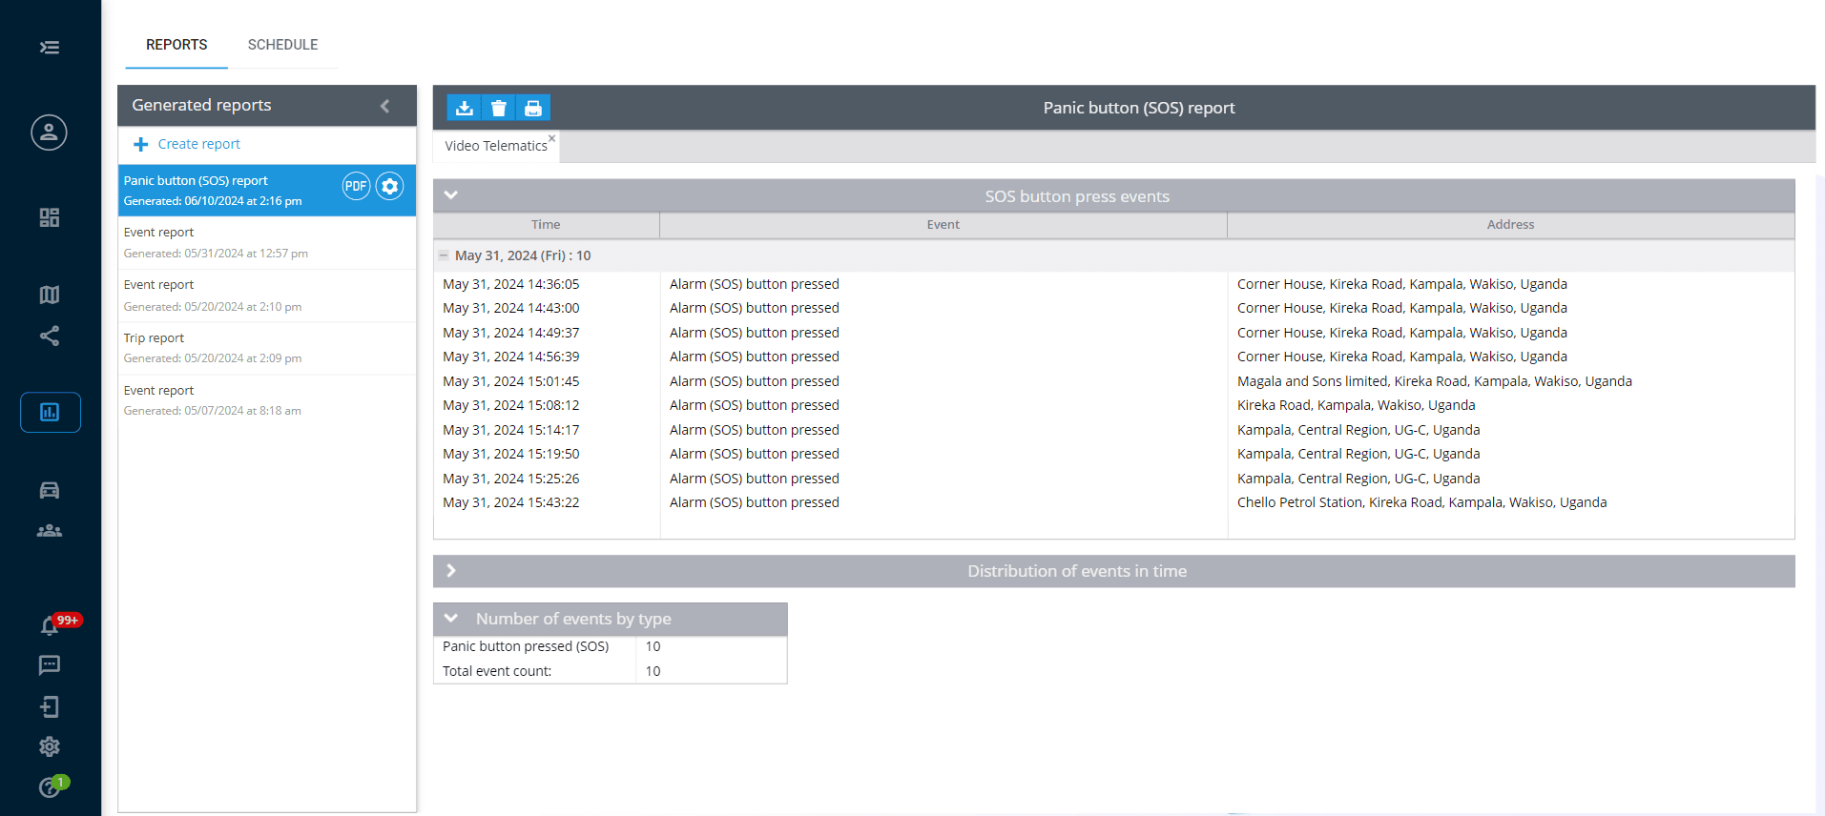Click the Address column header
Image resolution: width=1825 pixels, height=816 pixels.
[1511, 225]
